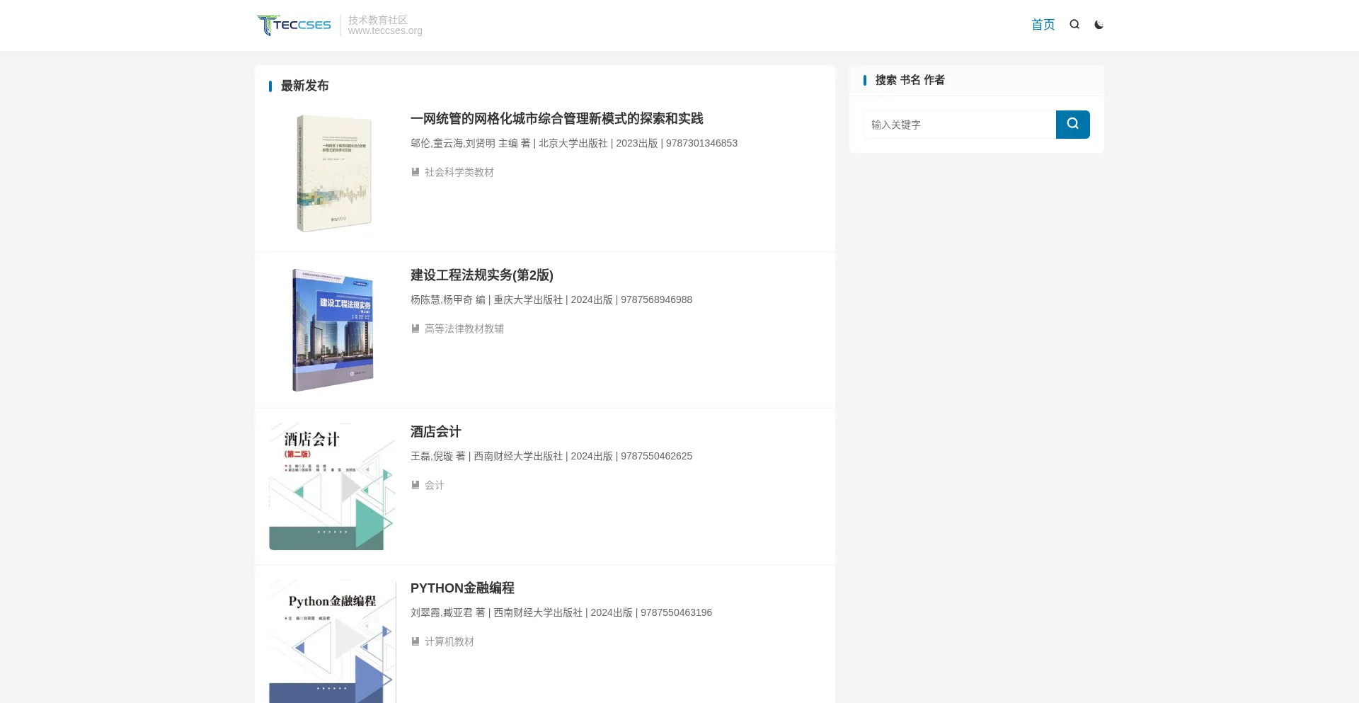This screenshot has width=1359, height=703.
Task: Click the TECCSES logo
Action: click(294, 25)
